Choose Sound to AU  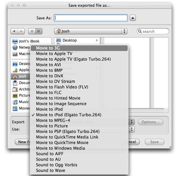(79, 159)
